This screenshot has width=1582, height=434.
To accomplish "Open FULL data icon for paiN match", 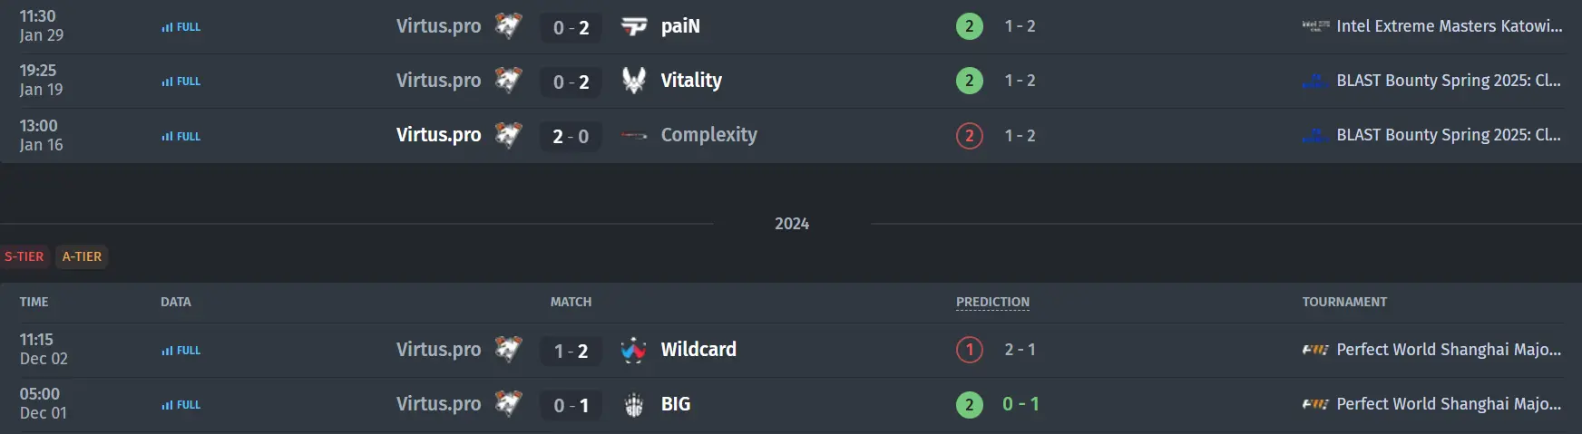I will [x=181, y=27].
